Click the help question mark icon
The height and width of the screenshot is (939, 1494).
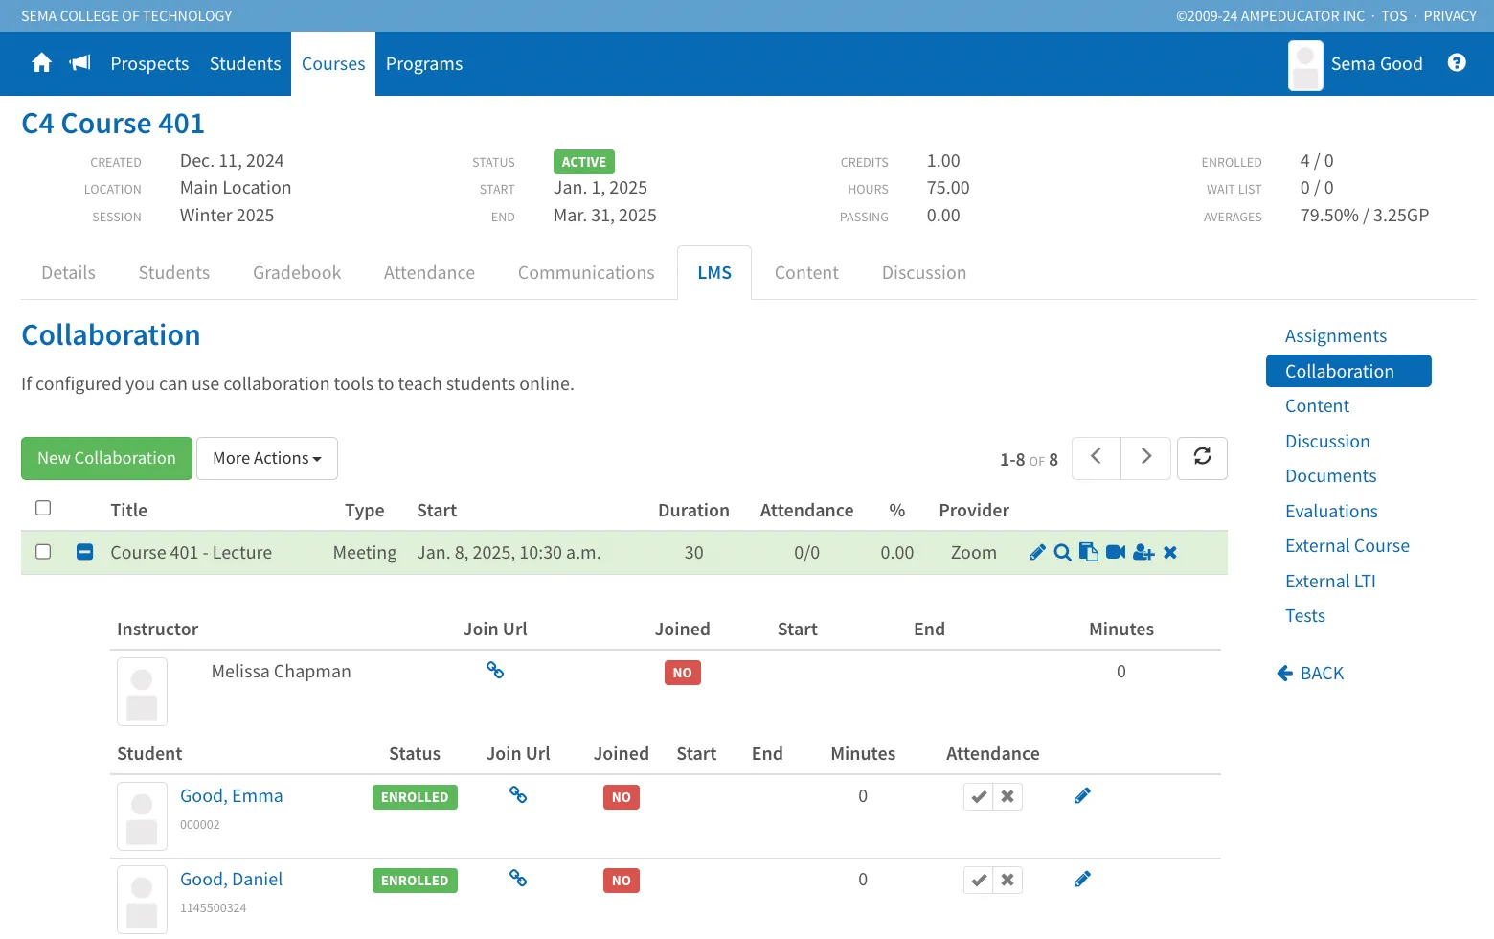tap(1457, 63)
